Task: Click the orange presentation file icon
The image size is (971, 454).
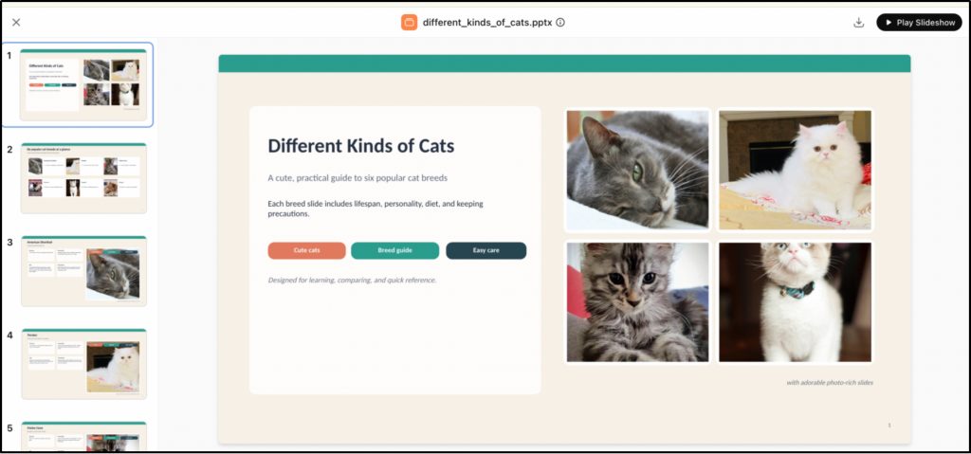Action: [409, 23]
